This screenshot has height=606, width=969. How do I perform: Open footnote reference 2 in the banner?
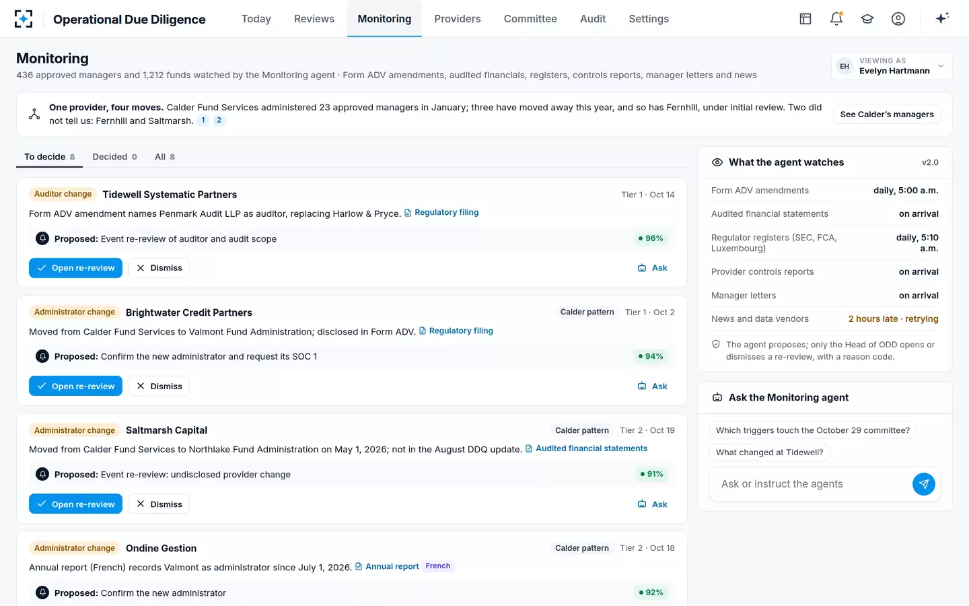pyautogui.click(x=219, y=121)
